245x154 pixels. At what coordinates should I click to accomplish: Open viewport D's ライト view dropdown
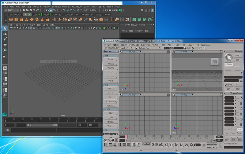point(184,95)
